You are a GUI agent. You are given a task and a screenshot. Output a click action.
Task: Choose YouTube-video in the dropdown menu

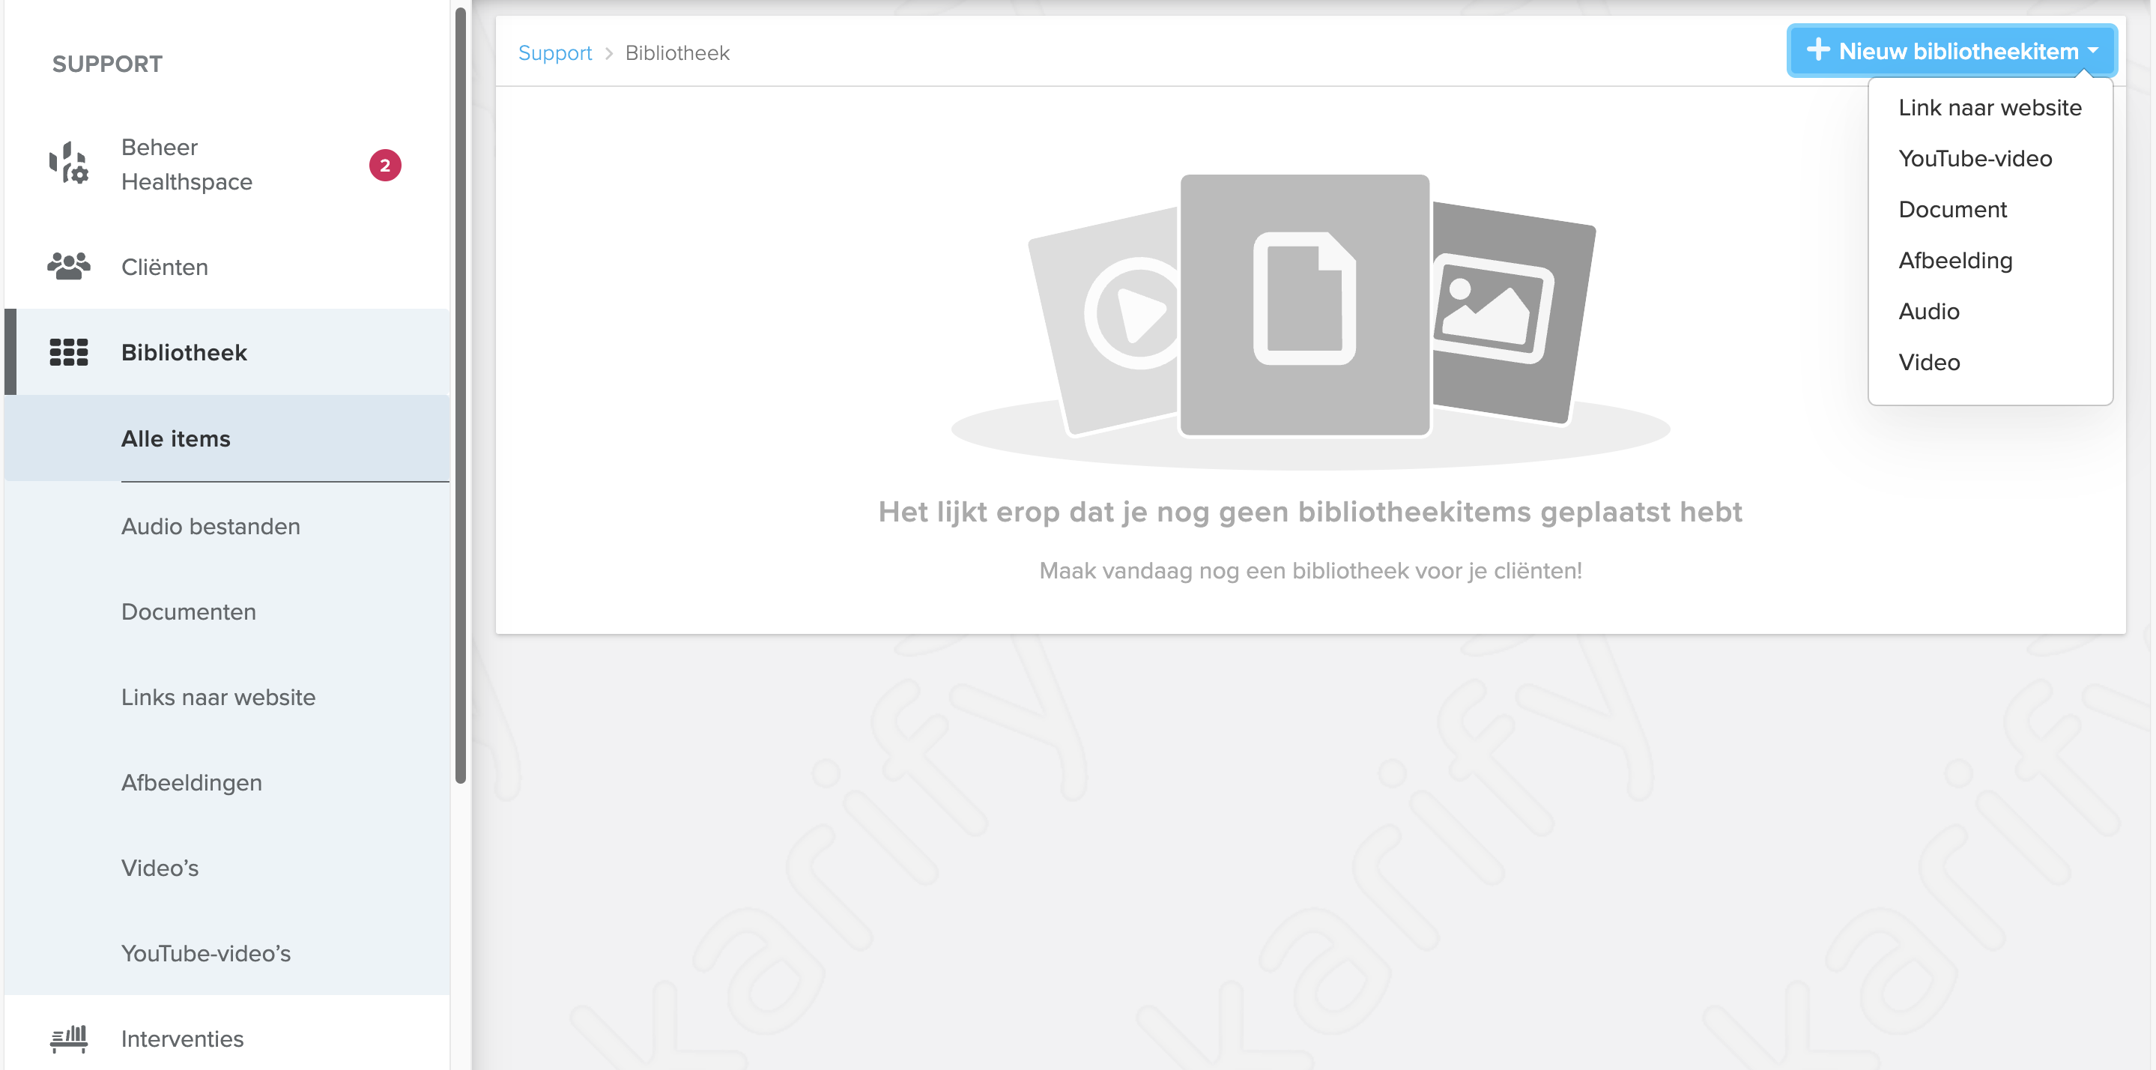(x=1990, y=159)
